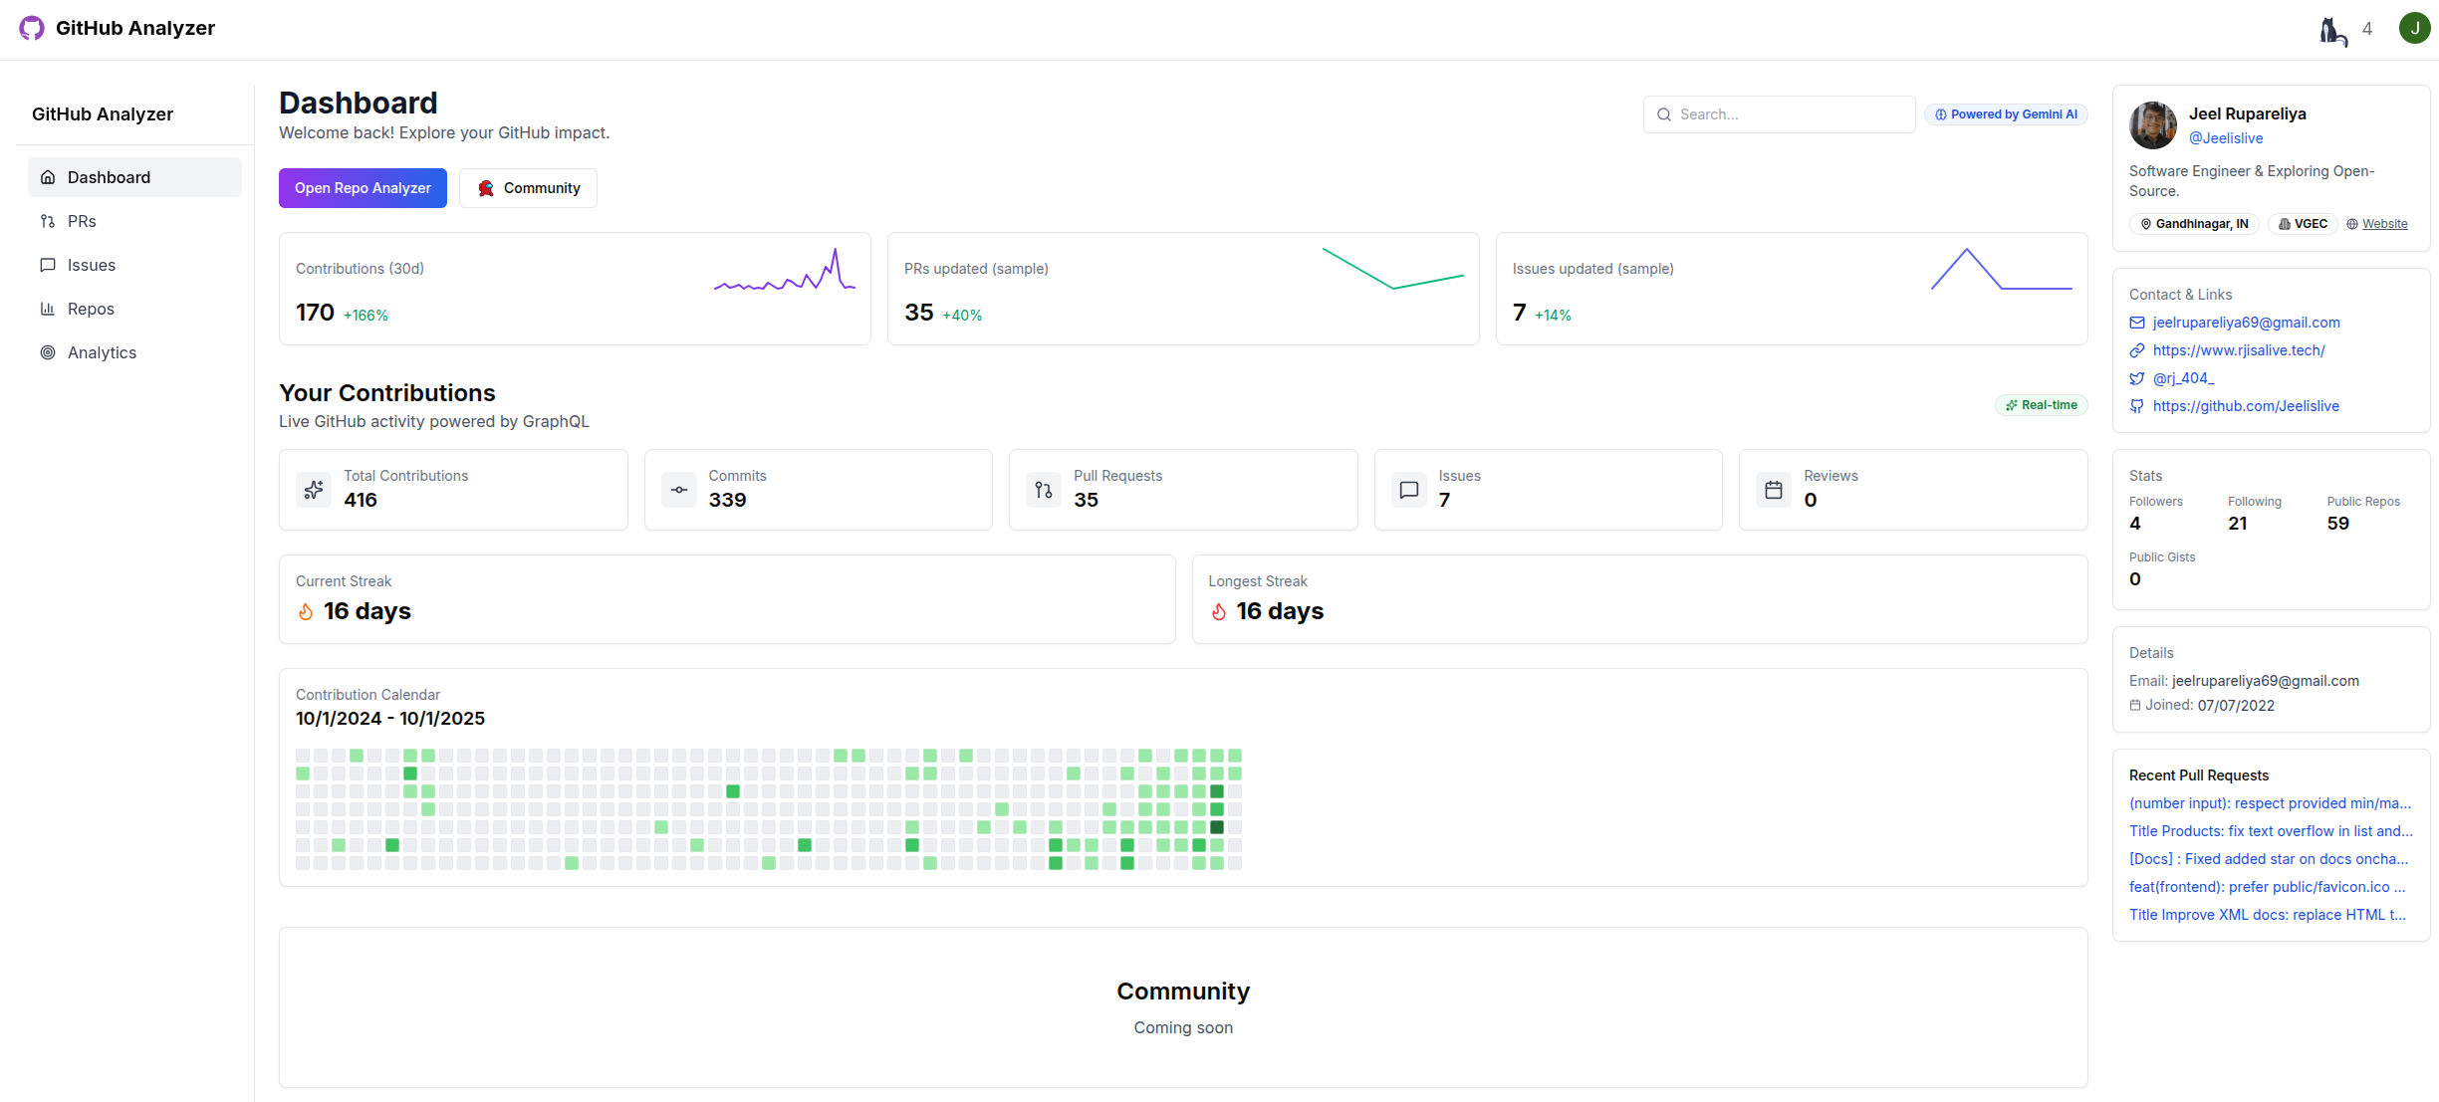This screenshot has width=2439, height=1102.
Task: Click the Total Contributions sparkle icon
Action: pyautogui.click(x=314, y=490)
